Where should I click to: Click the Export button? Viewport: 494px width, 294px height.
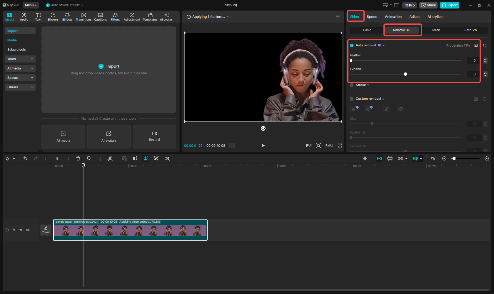450,5
